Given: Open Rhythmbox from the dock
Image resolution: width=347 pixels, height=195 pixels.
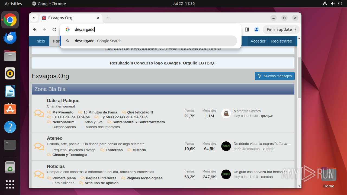Looking at the screenshot, I should click(10, 73).
